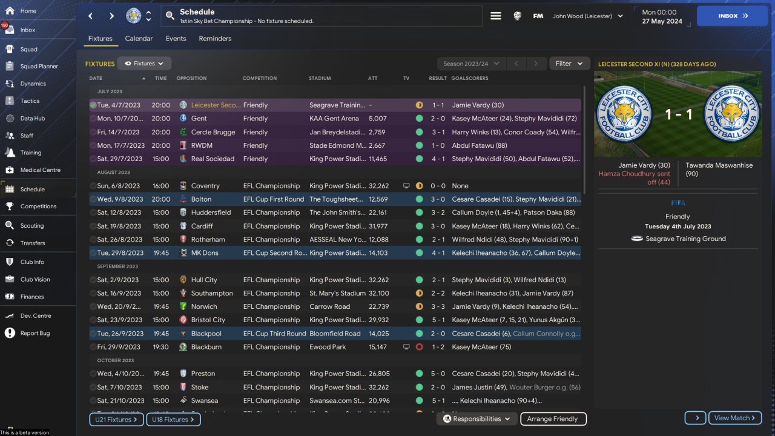The image size is (775, 436).
Task: Open Data Hub in the sidebar
Action: coord(38,118)
